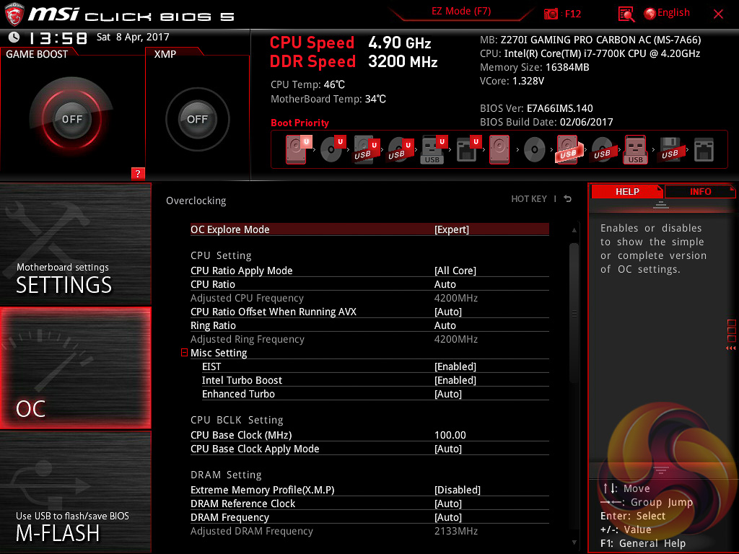Viewport: 739px width, 554px height.
Task: Click the Boot Priority heading
Action: pyautogui.click(x=299, y=123)
